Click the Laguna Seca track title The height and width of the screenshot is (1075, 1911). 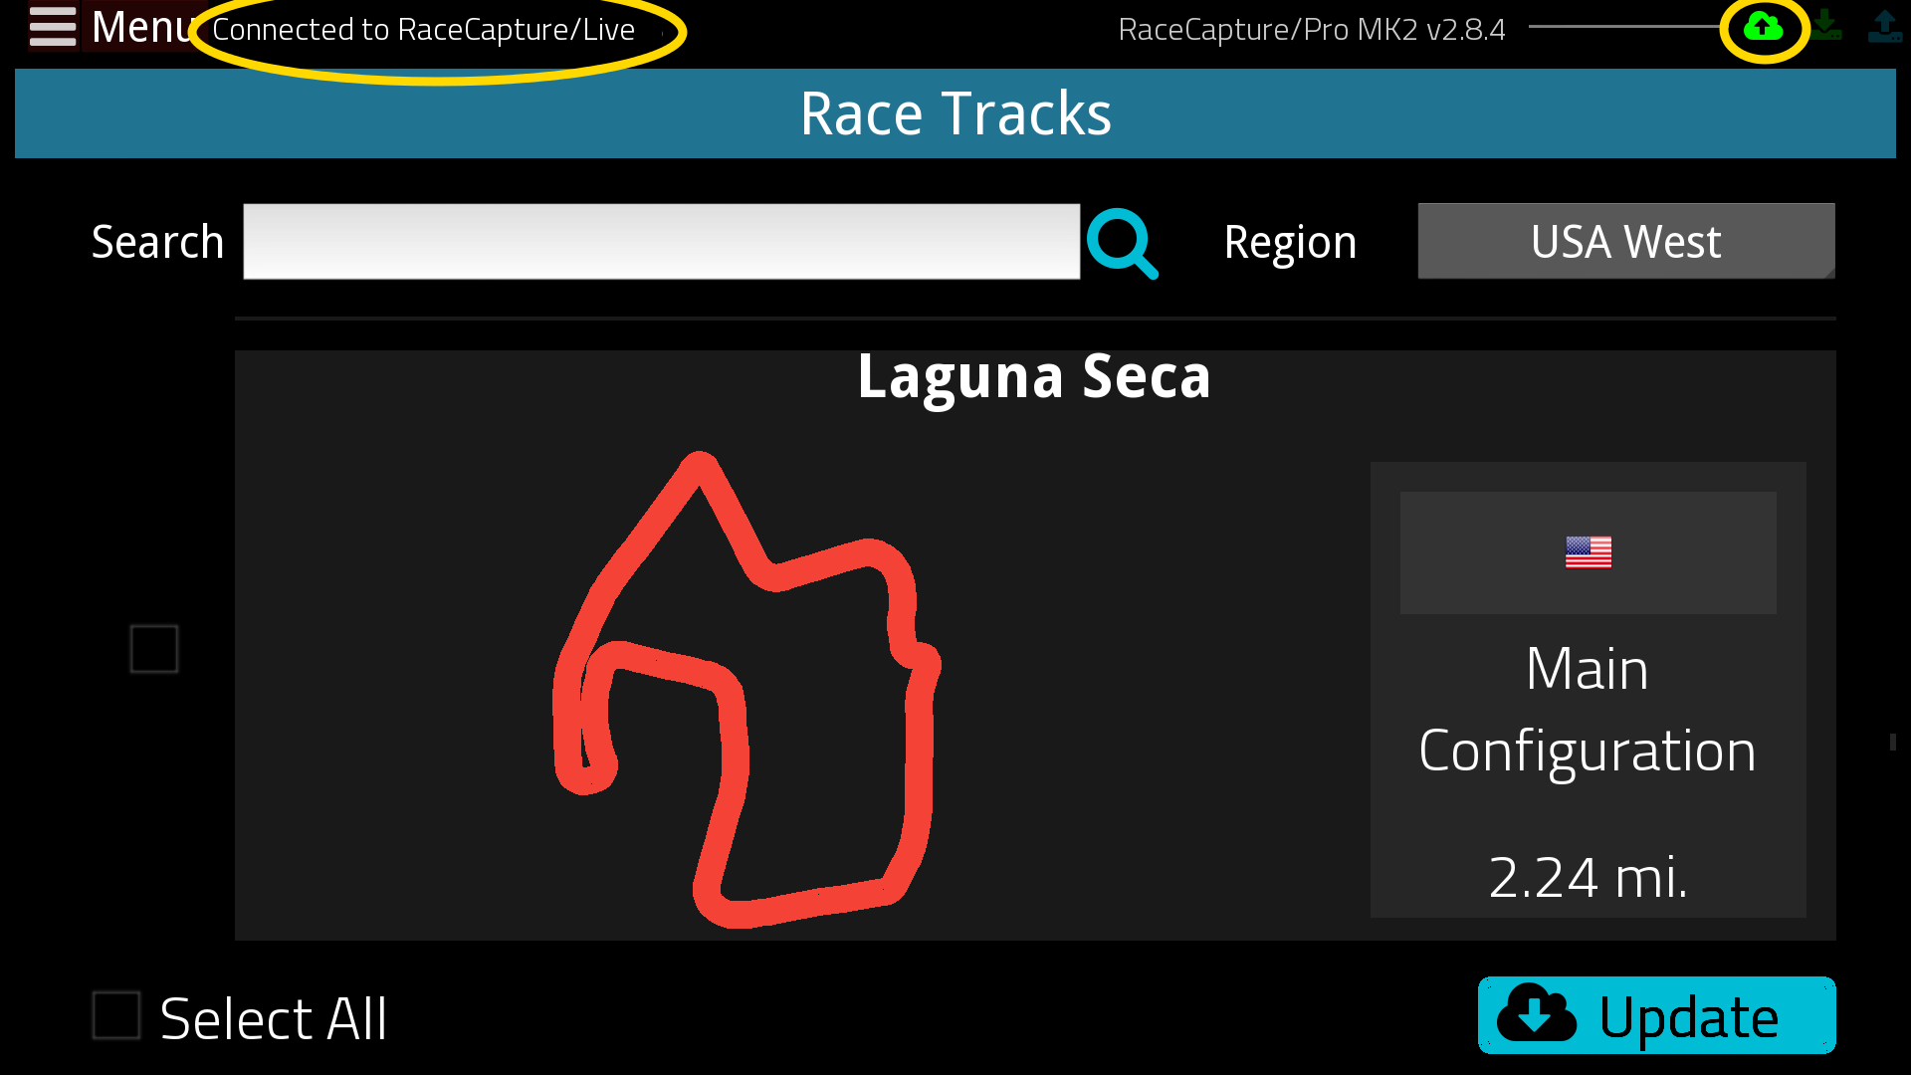coord(1034,378)
